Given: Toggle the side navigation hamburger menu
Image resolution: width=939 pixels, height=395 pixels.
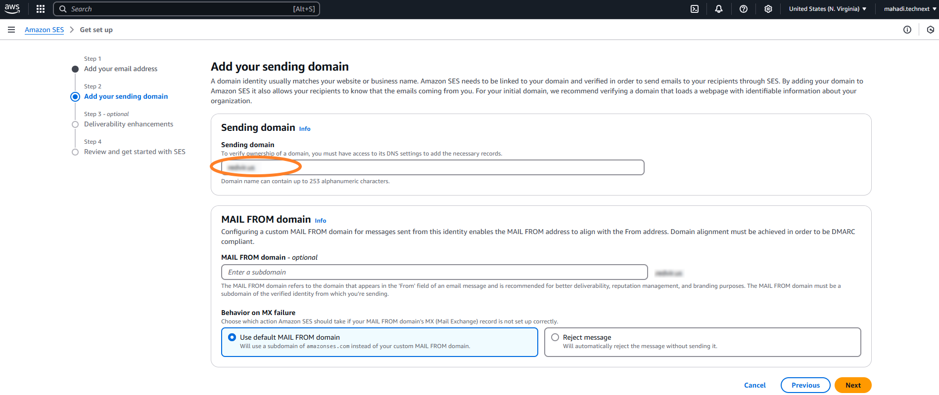Looking at the screenshot, I should [11, 30].
